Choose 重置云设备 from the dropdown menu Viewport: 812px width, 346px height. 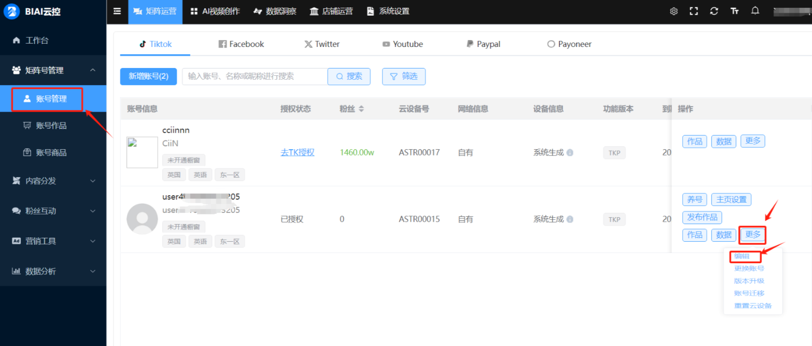(x=753, y=305)
